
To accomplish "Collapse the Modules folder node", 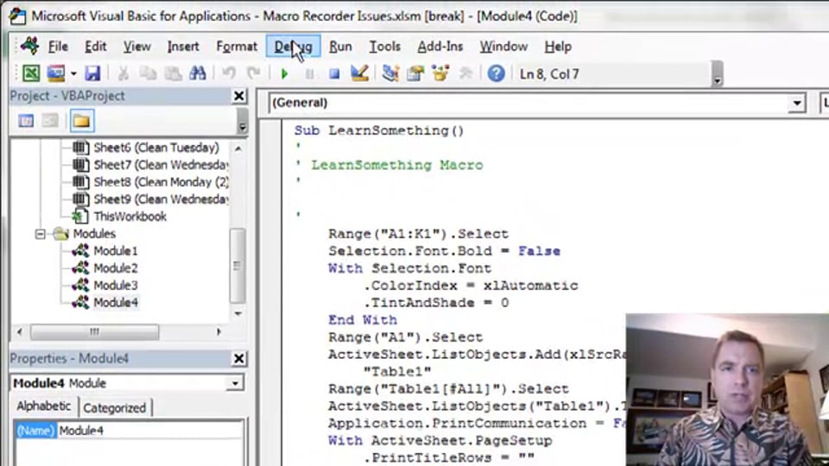I will (41, 234).
